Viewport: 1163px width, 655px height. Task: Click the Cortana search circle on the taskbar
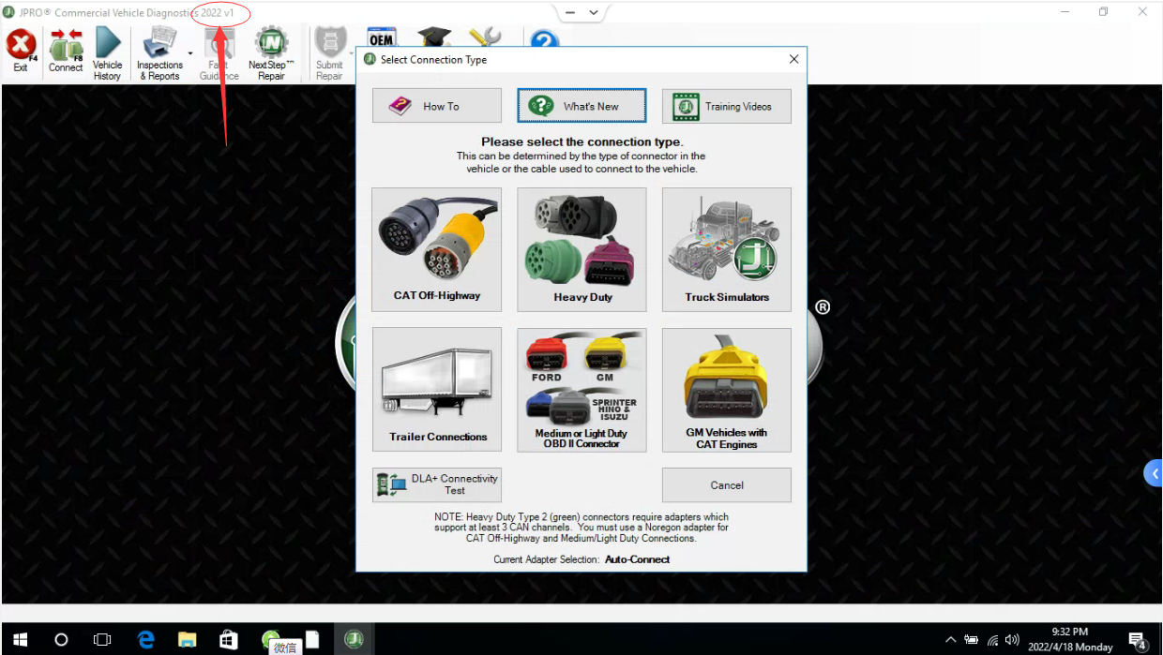[61, 640]
